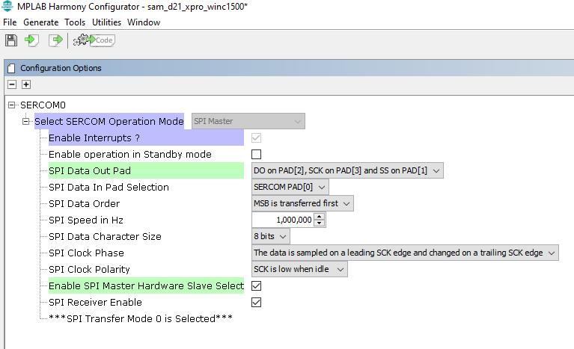Screen dimensions: 574x349
Task: Click the Configuration Options panel page icon
Action: tap(12, 68)
